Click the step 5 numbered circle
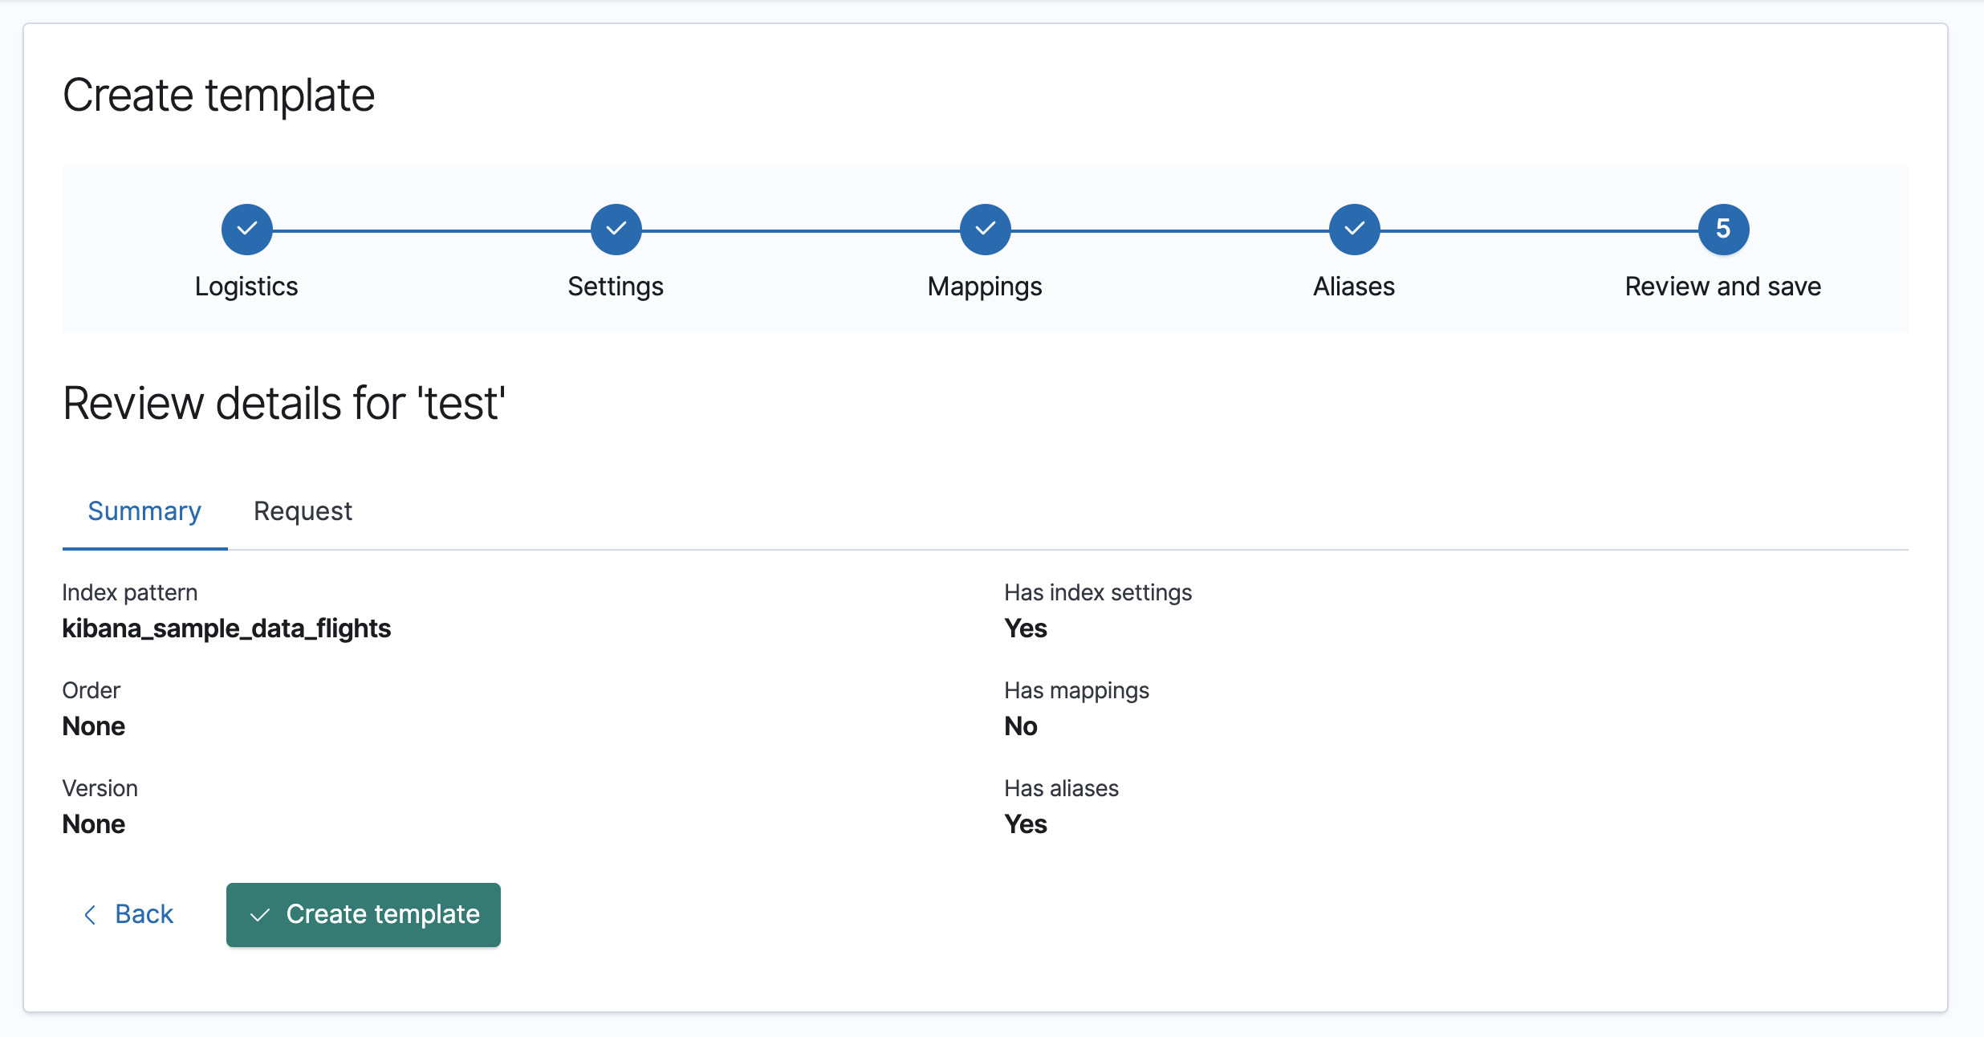This screenshot has height=1037, width=1984. pyautogui.click(x=1723, y=230)
